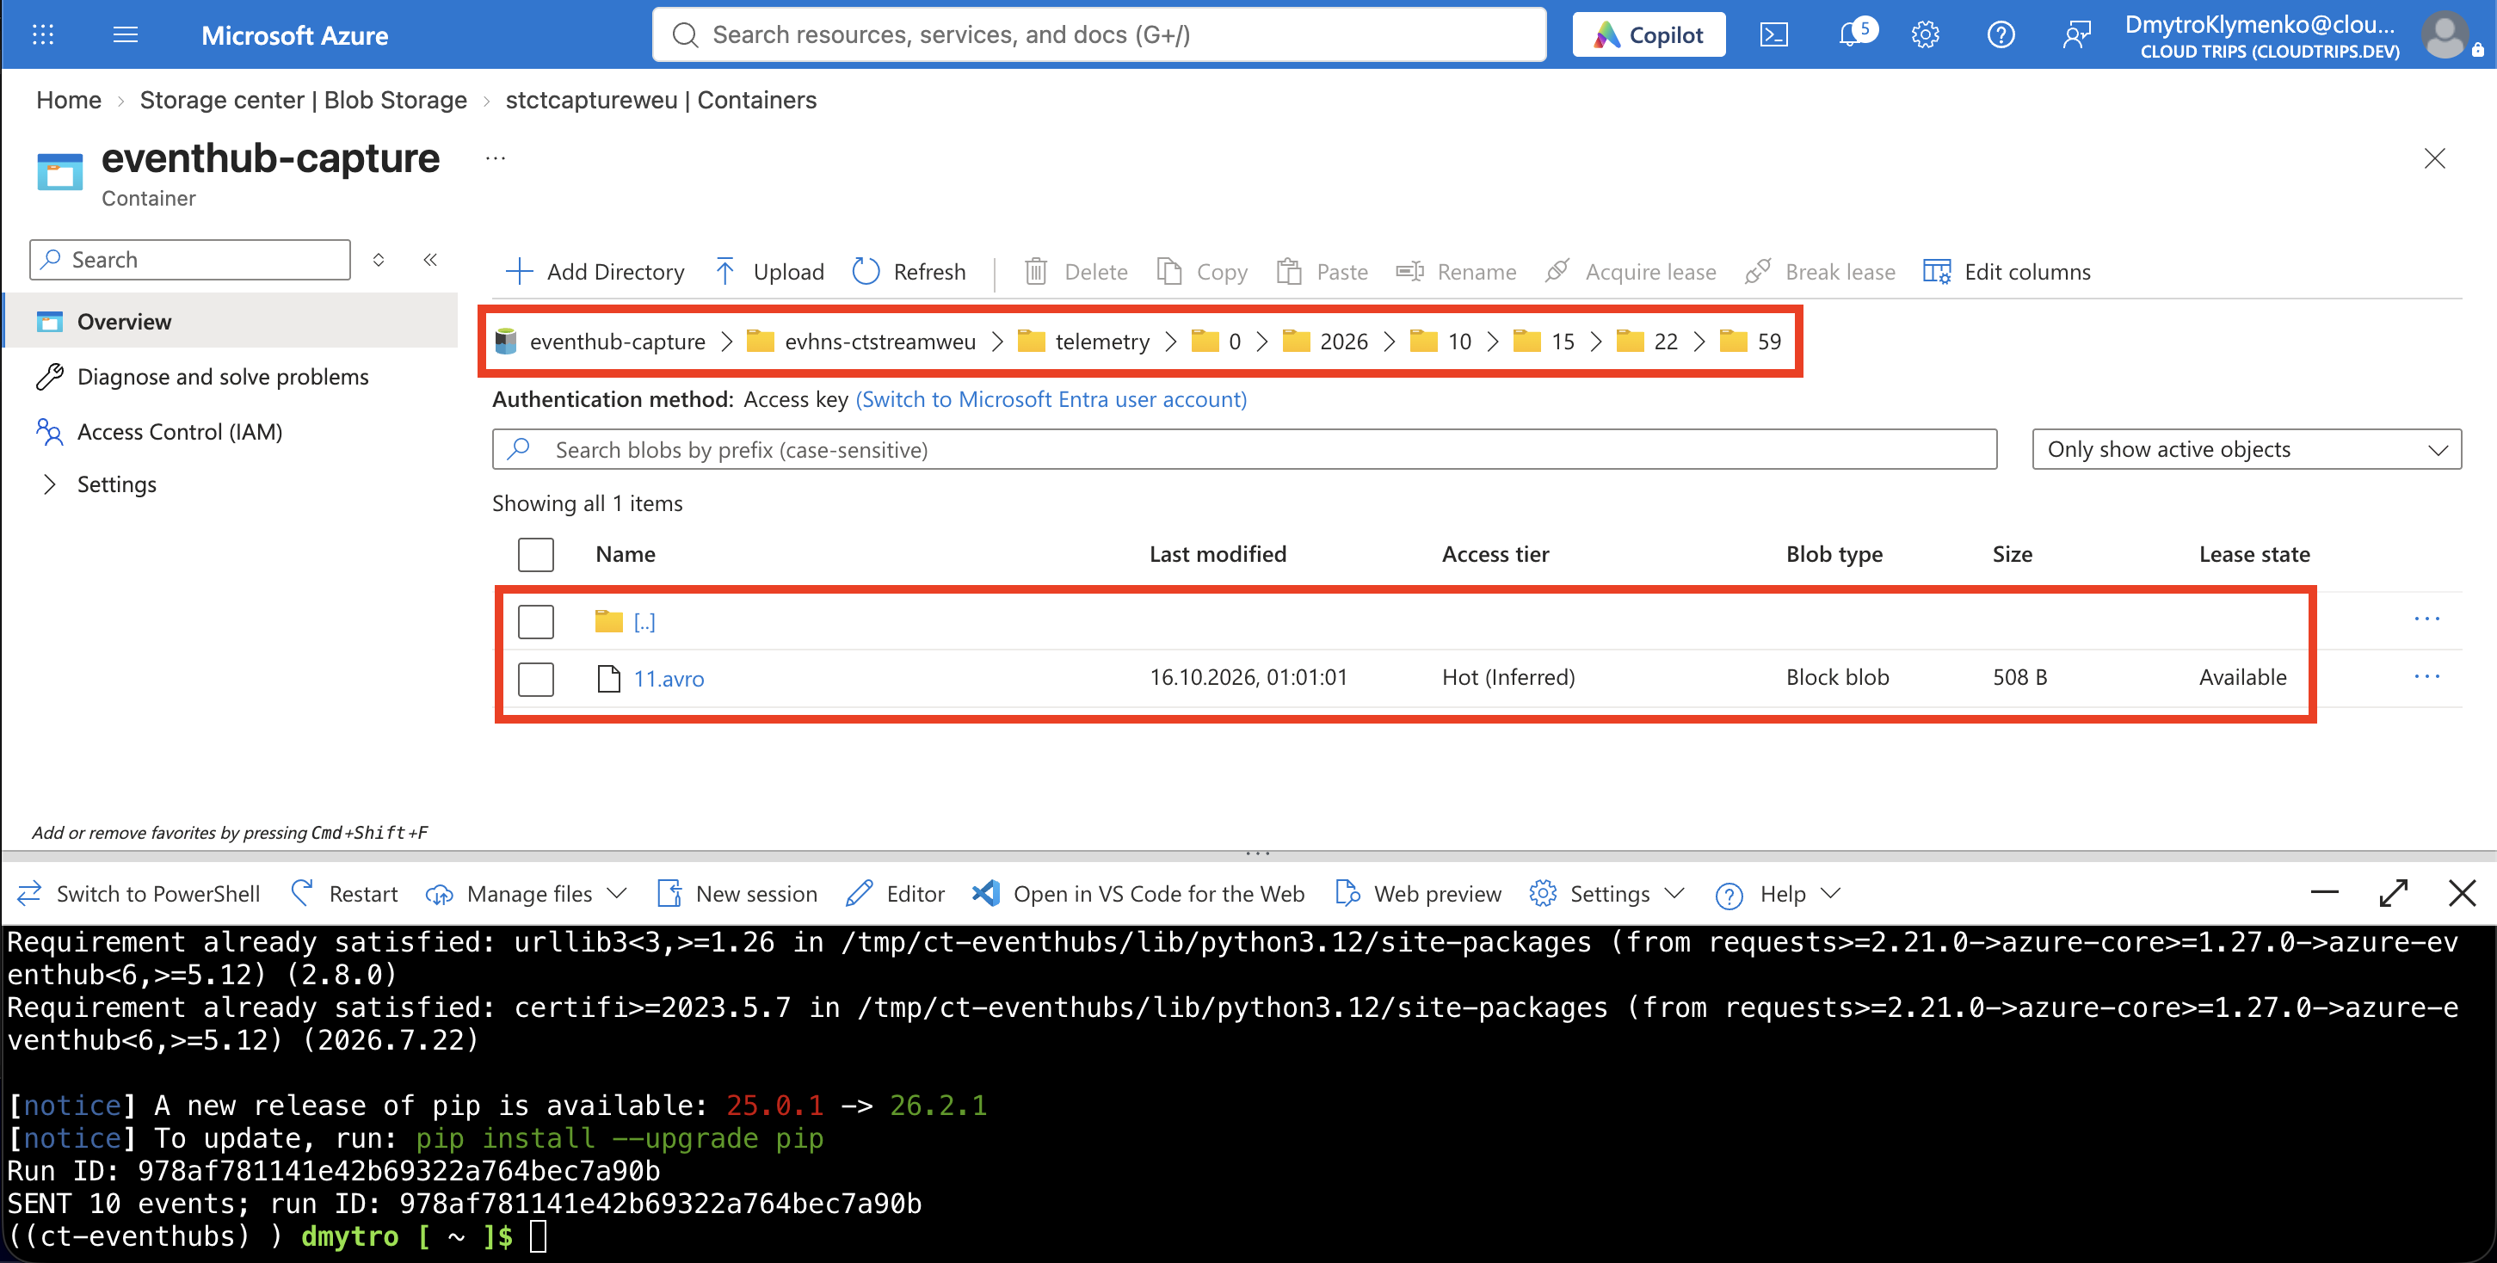Open the ellipsis next to eventhub-capture title

tap(496, 158)
